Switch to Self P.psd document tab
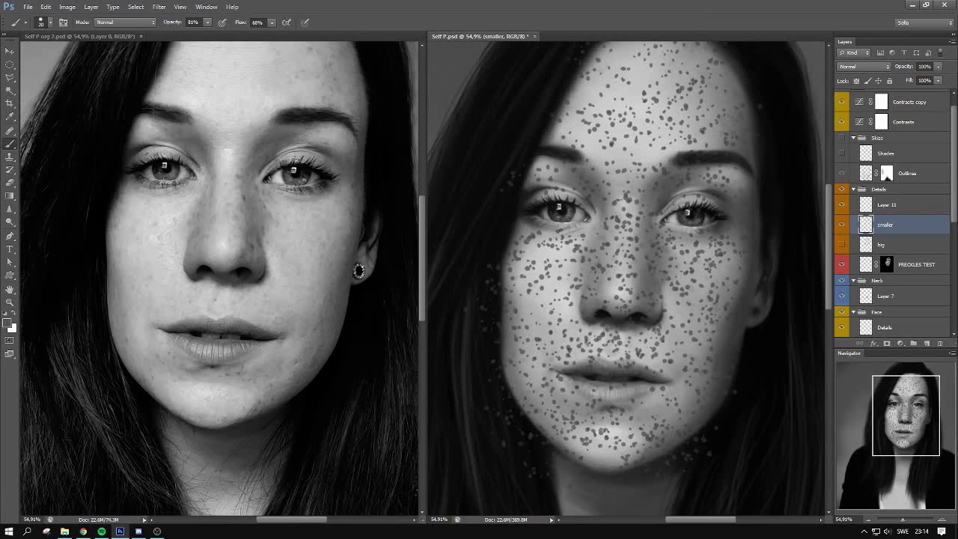Image resolution: width=958 pixels, height=539 pixels. coord(479,36)
